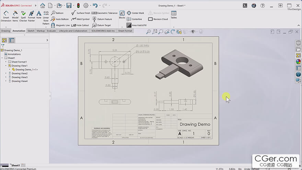Image resolution: width=302 pixels, height=170 pixels.
Task: Insert a Magnetic Line
Action: 60,25
